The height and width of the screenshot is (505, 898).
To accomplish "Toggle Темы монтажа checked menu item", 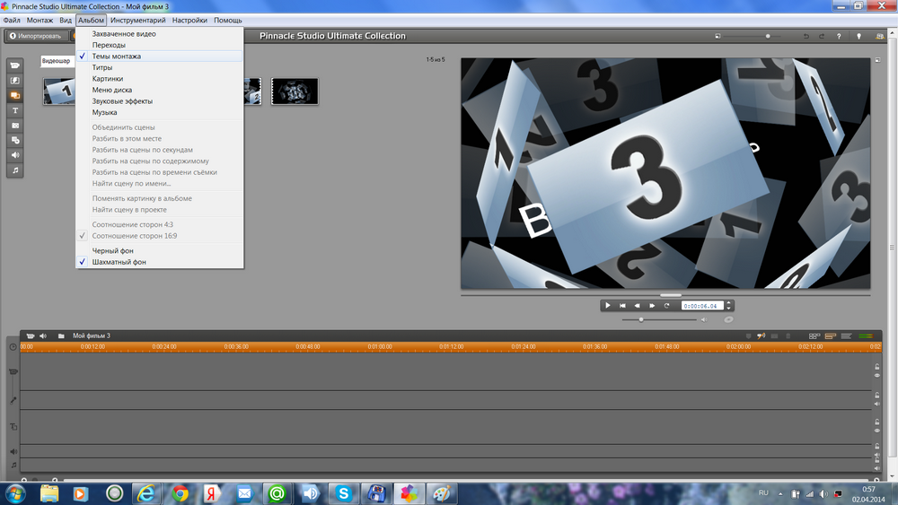I will [x=159, y=56].
